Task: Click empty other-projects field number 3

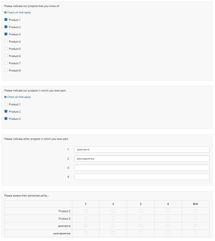Action: (x=142, y=168)
